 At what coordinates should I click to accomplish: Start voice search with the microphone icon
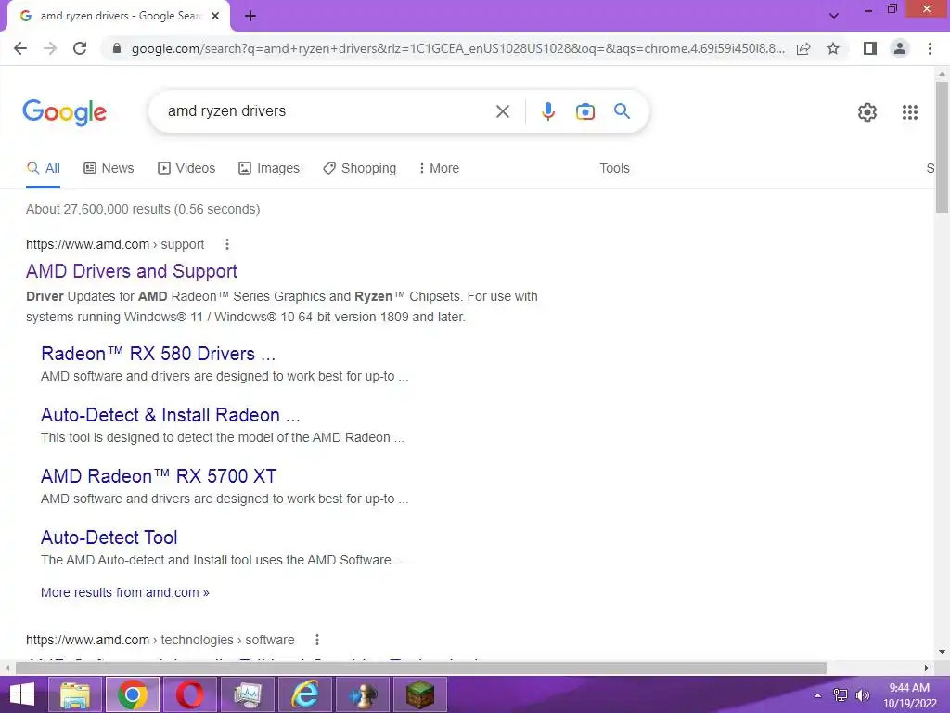pyautogui.click(x=547, y=111)
